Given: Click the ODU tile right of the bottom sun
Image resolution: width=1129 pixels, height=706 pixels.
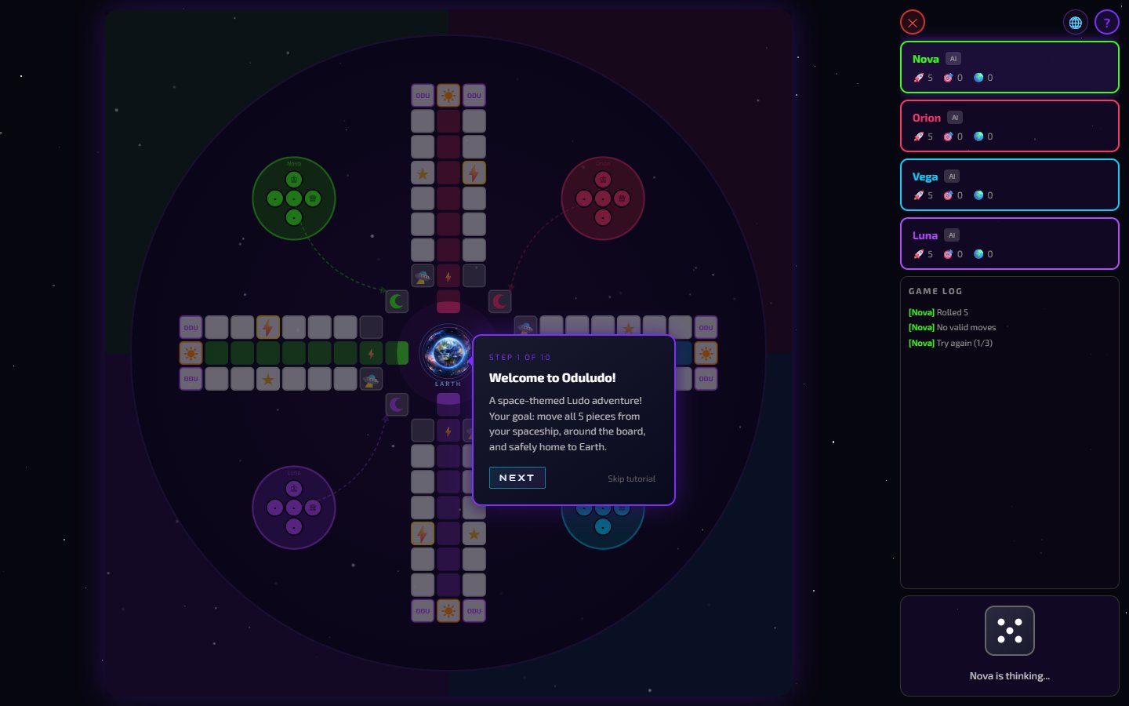Looking at the screenshot, I should pos(474,610).
